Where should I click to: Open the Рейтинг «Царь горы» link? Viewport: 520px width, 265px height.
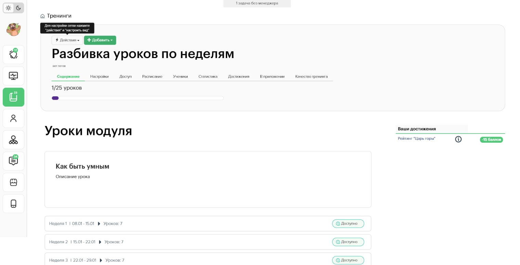tap(416, 138)
